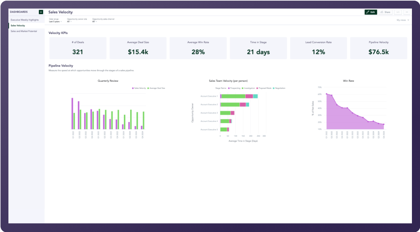Select Sales and Market Potential dashboard
The image size is (420, 232).
pyautogui.click(x=24, y=31)
